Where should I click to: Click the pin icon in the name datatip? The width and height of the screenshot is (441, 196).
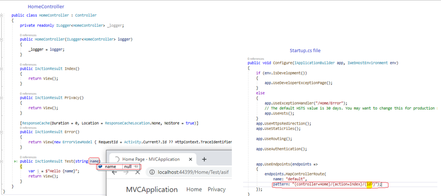click(136, 166)
